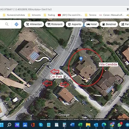This screenshot has height=129, width=129.
Task: Click the blue home pin on the map
Action: [x=81, y=59]
